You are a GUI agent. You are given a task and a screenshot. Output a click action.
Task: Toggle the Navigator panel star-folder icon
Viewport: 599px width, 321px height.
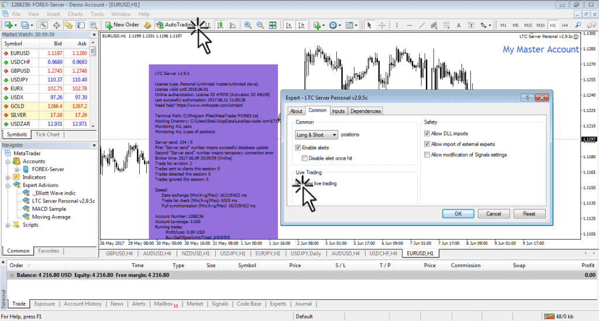pyautogui.click(x=69, y=25)
